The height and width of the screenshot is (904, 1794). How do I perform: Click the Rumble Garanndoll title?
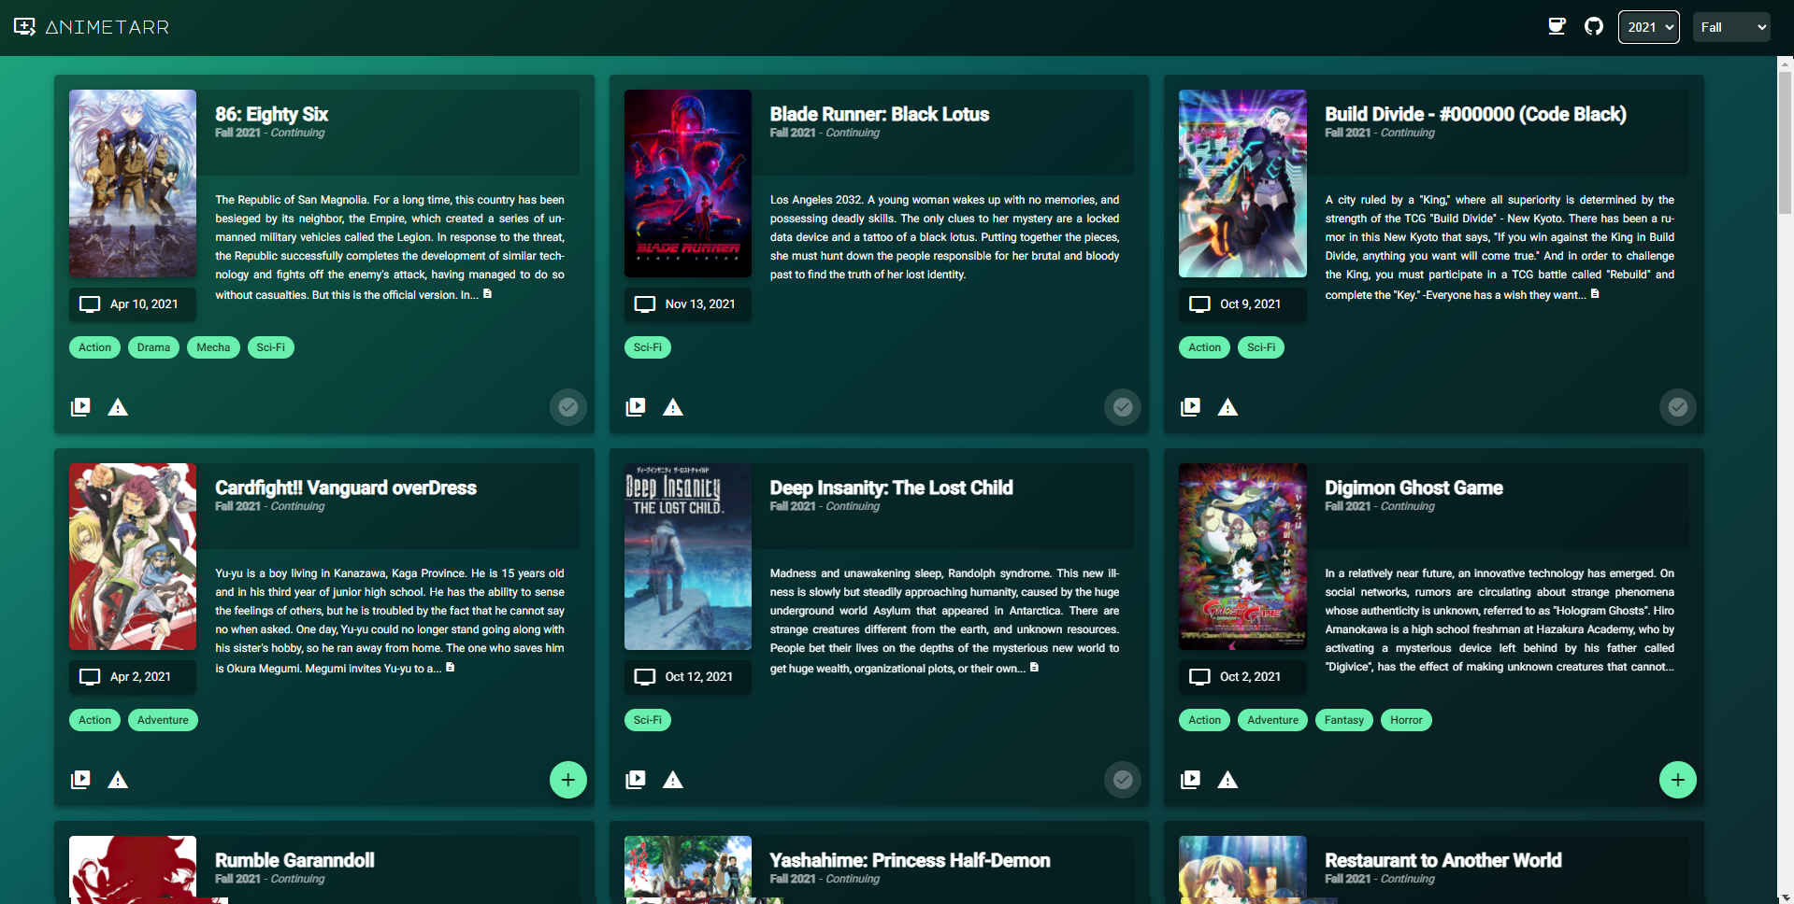pyautogui.click(x=294, y=860)
